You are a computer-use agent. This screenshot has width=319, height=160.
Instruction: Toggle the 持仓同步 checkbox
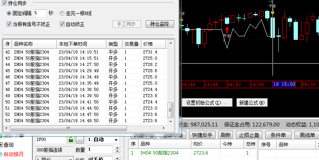(x=4, y=3)
